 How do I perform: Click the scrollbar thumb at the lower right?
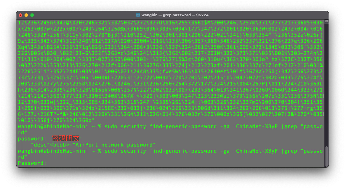327,156
